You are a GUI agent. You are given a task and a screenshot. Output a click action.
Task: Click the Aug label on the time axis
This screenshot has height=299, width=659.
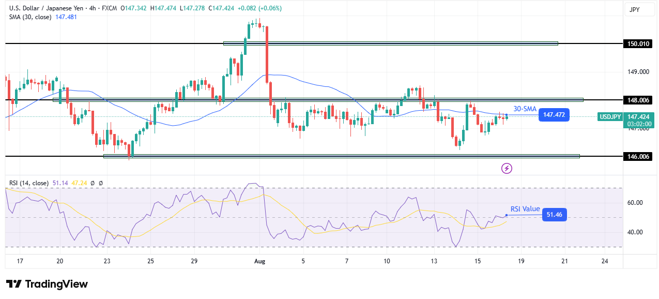tap(259, 262)
